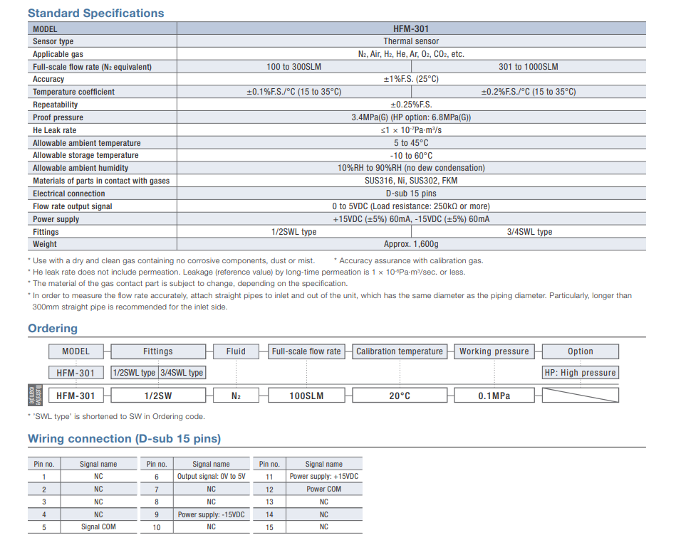
Task: Click the 'Option' box in Ordering
Action: point(581,351)
